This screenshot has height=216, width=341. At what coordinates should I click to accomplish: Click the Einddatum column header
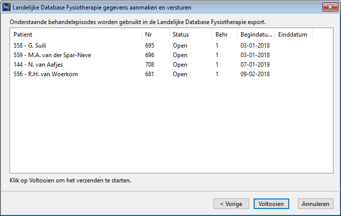click(x=293, y=35)
